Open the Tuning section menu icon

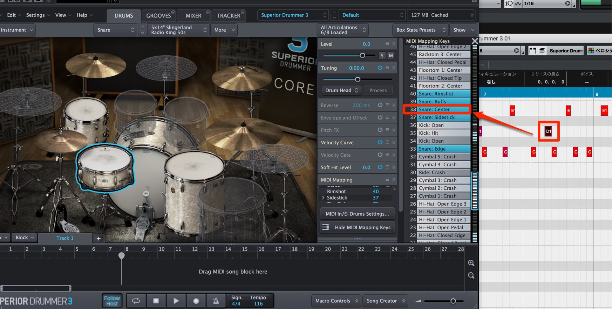coord(387,67)
